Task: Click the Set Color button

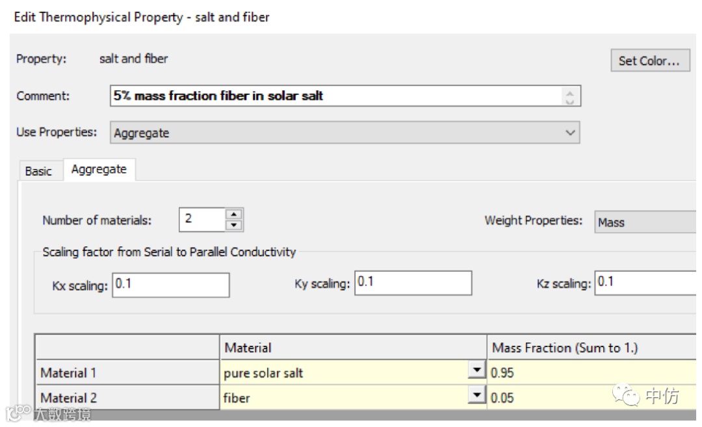Action: click(649, 61)
